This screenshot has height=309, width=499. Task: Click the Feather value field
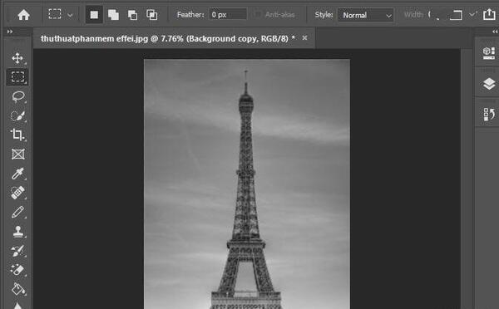point(228,15)
